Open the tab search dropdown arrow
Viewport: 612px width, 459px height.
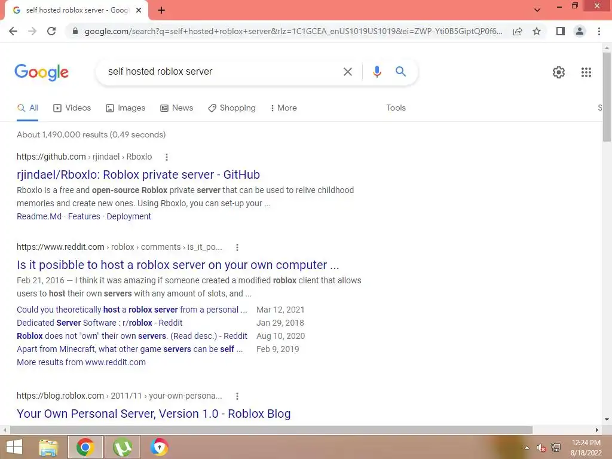(537, 10)
